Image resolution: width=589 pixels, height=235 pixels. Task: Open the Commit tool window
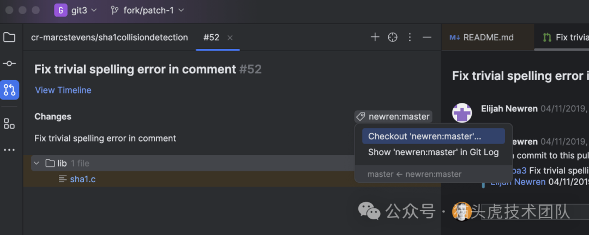pos(9,64)
